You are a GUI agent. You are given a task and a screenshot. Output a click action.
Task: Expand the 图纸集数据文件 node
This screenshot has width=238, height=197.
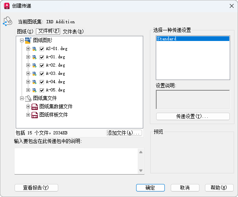[28, 106]
